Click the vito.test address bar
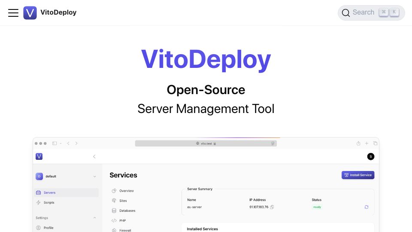Screen dimensions: 412x232 [206, 143]
